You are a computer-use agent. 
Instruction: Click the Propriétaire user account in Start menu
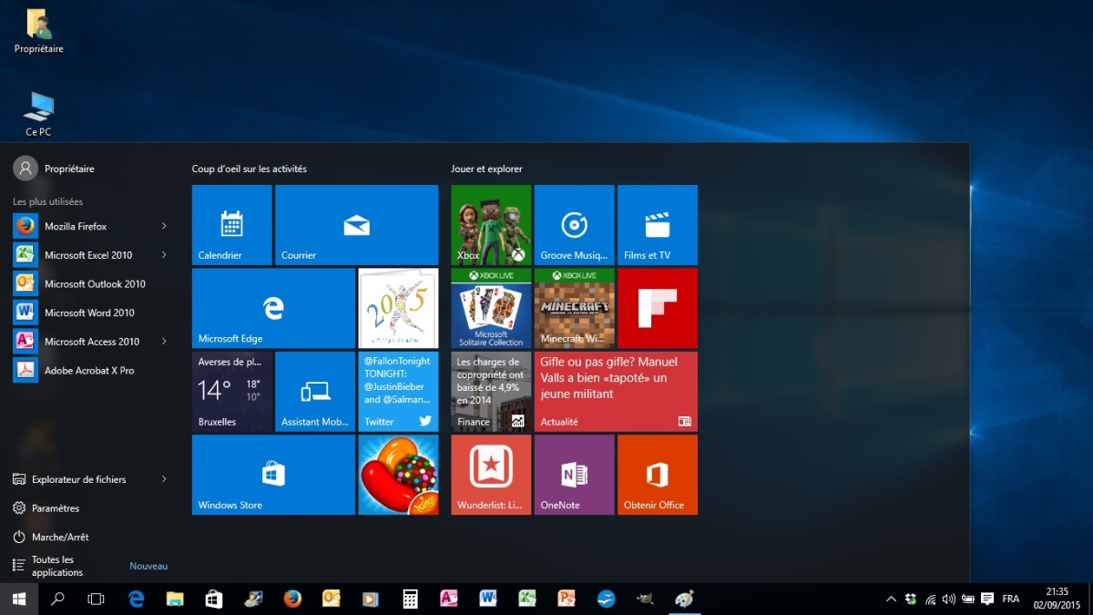click(55, 169)
